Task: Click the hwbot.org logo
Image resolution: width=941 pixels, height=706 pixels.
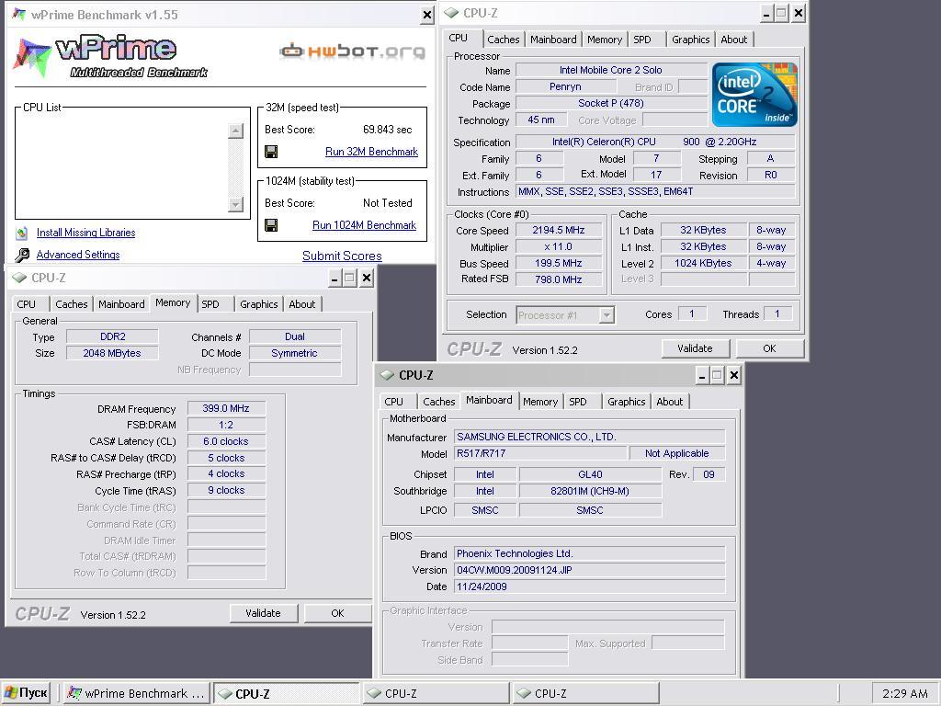Action: pos(353,51)
